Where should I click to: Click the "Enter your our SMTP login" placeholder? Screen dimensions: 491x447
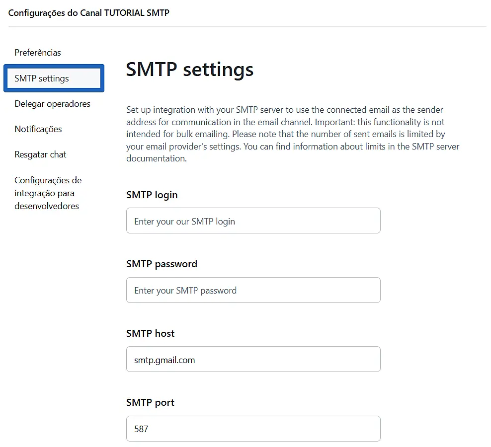click(184, 222)
